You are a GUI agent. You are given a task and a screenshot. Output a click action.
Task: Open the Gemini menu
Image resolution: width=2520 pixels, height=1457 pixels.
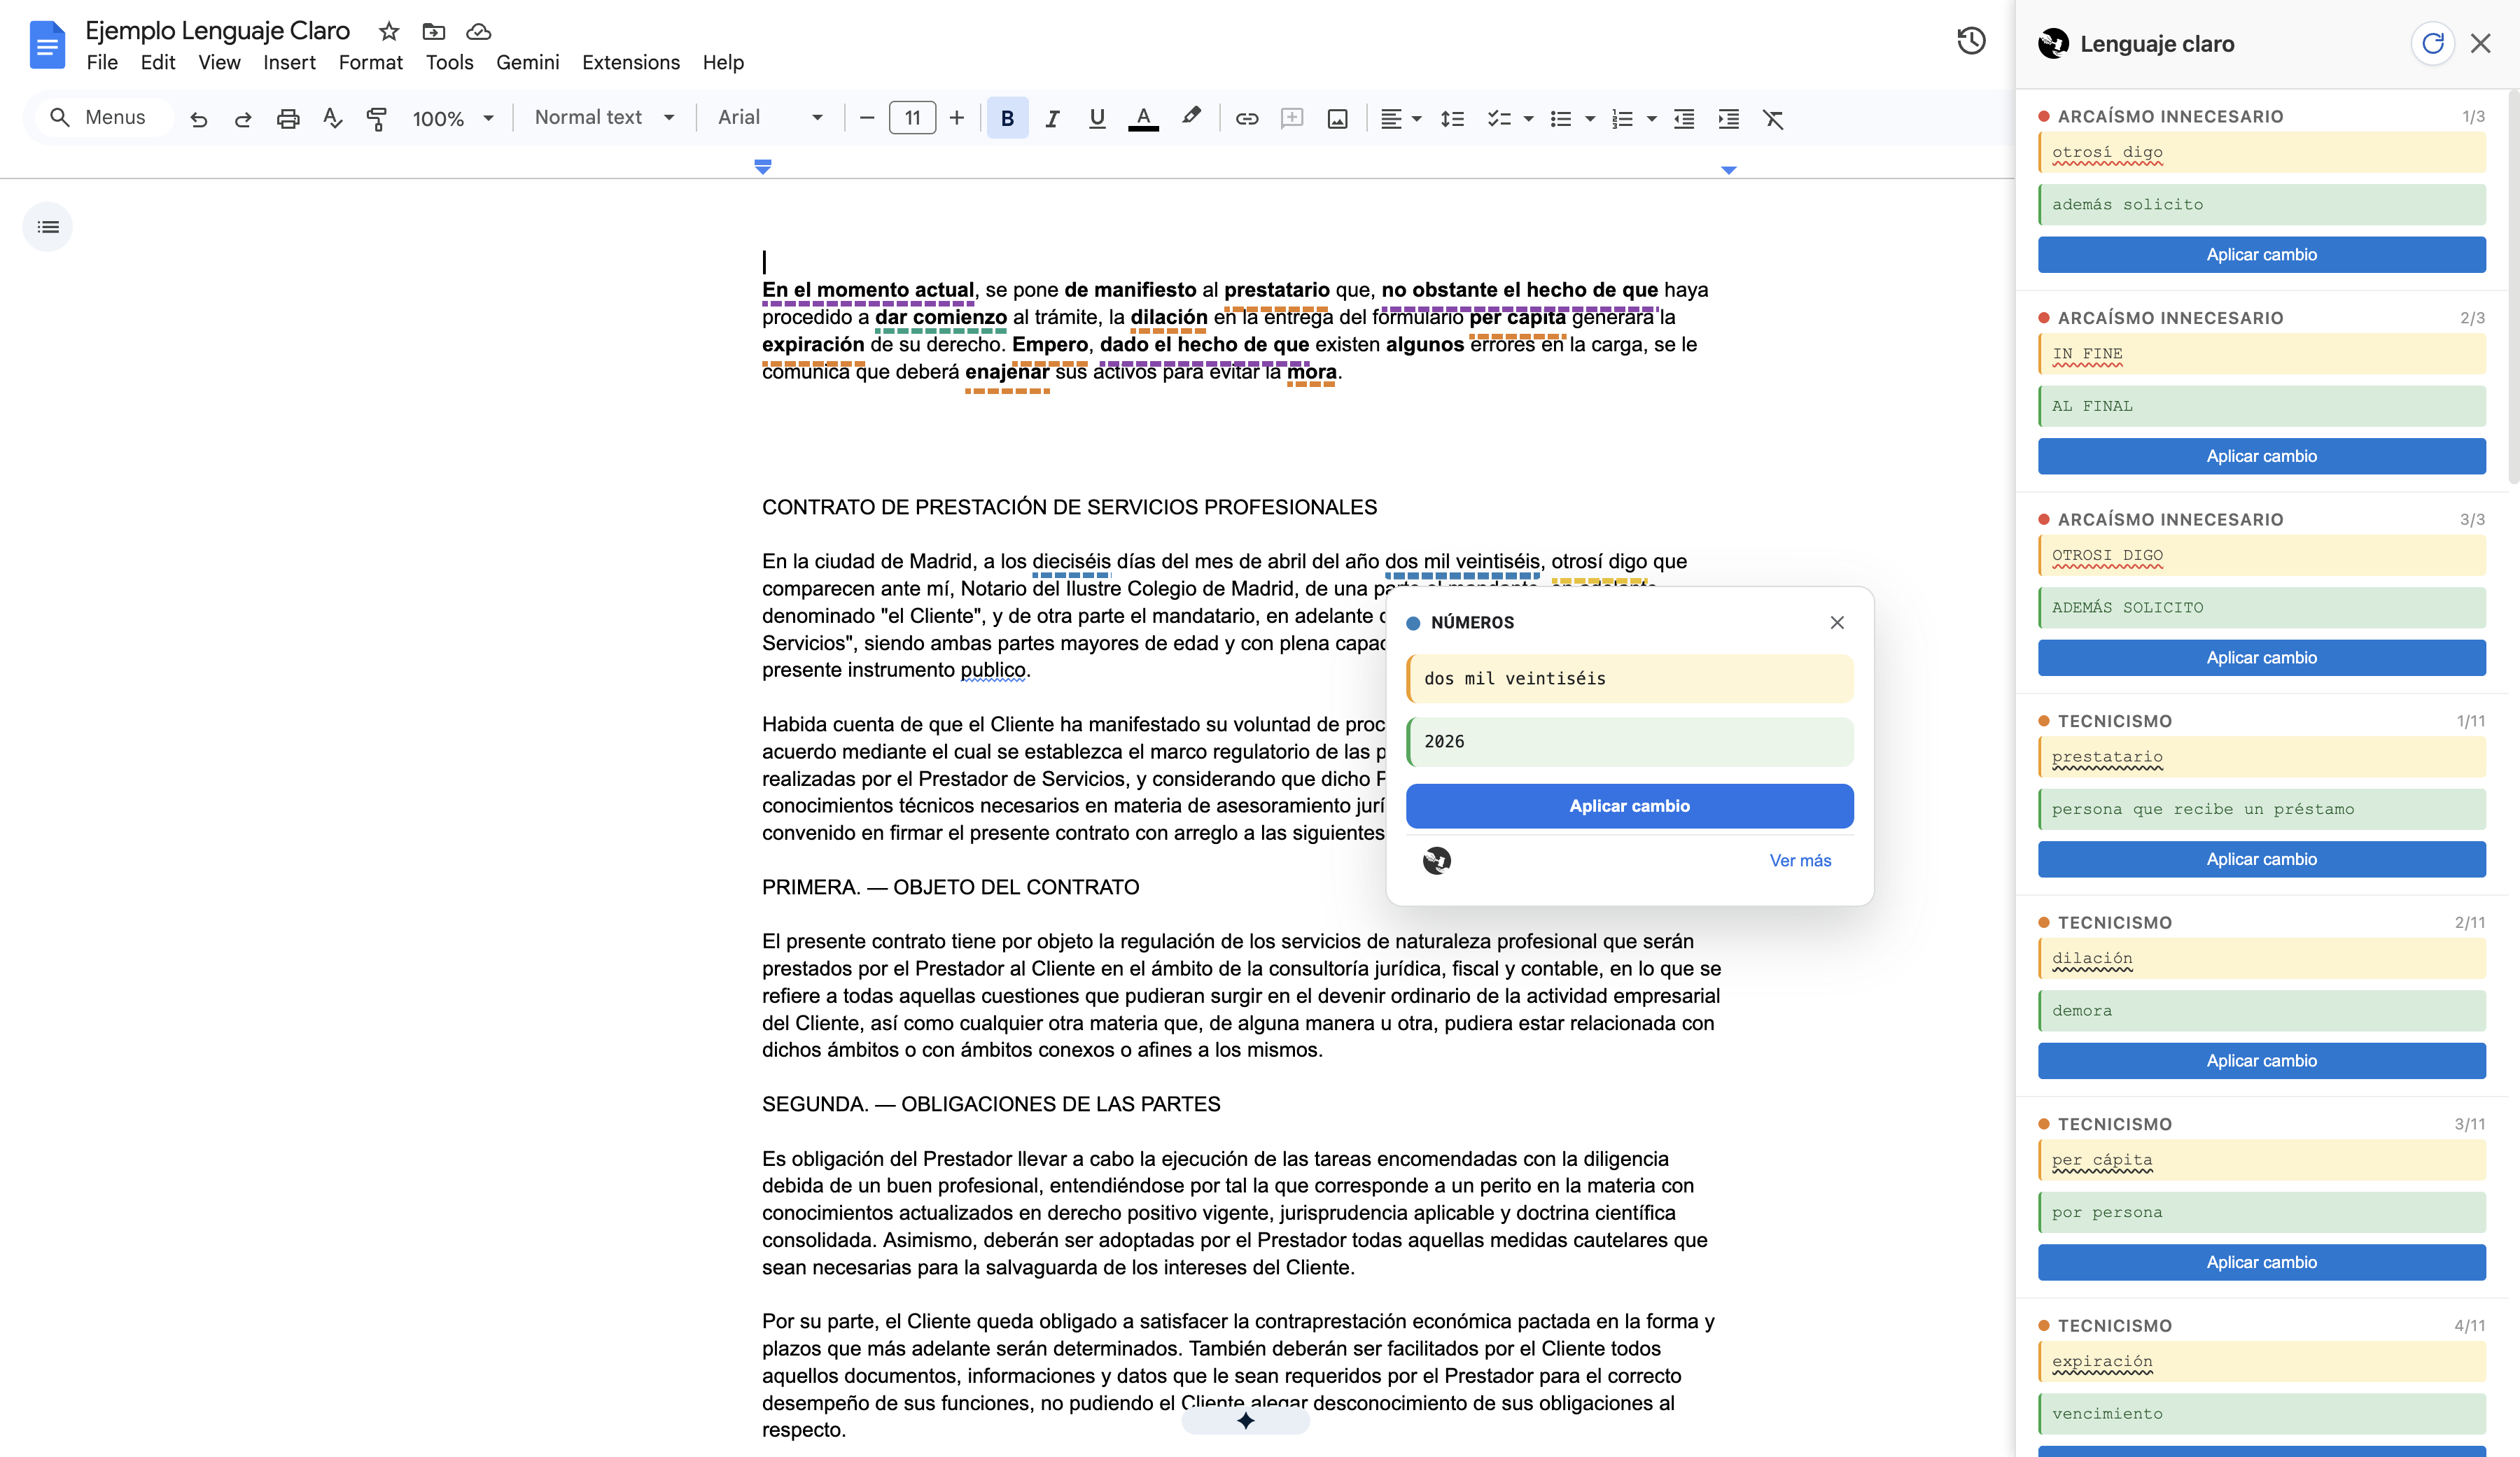pyautogui.click(x=527, y=62)
